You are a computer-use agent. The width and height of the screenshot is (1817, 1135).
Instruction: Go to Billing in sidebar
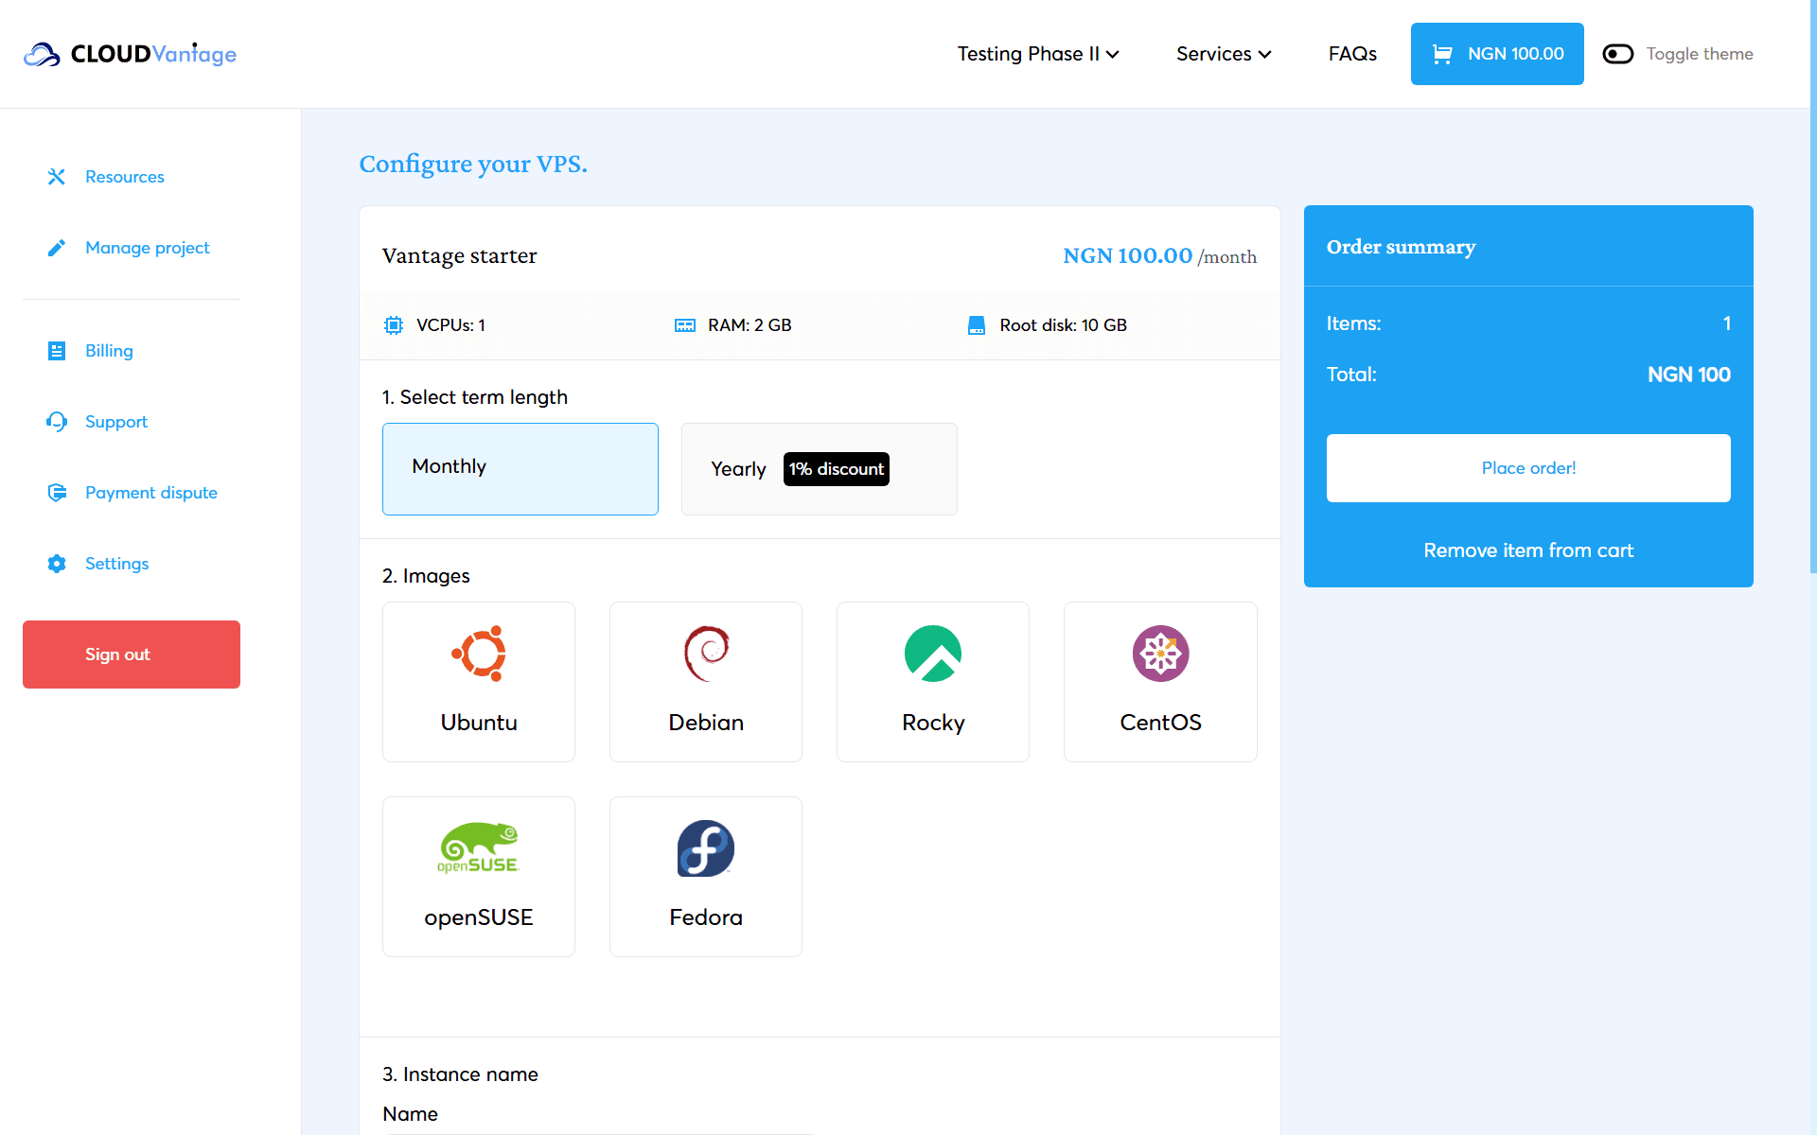(109, 351)
